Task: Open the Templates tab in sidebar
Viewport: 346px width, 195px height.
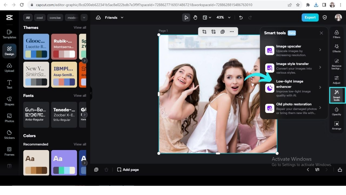Action: pos(9,34)
